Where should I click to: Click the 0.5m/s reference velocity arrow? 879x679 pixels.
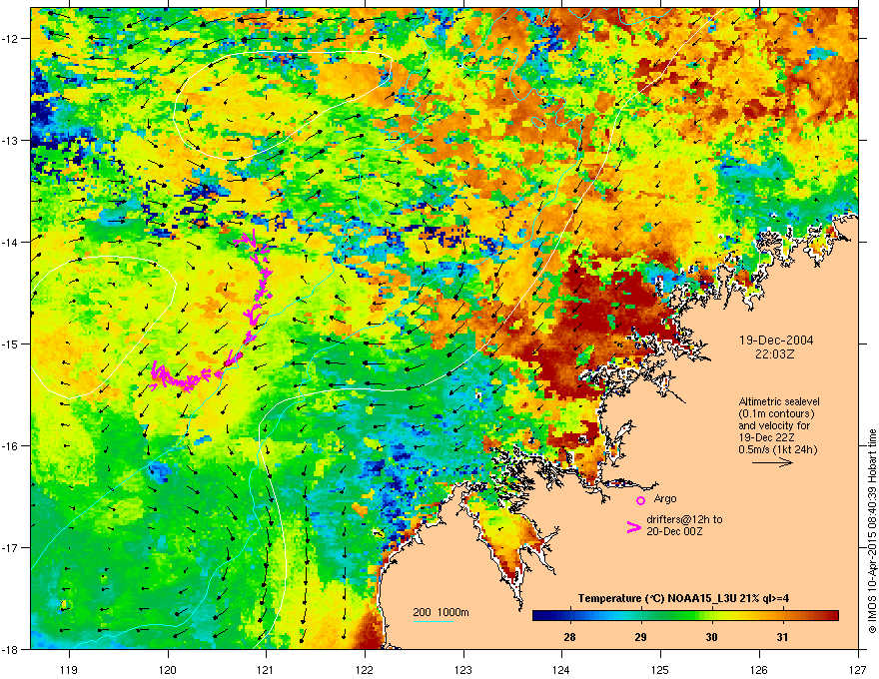[772, 462]
